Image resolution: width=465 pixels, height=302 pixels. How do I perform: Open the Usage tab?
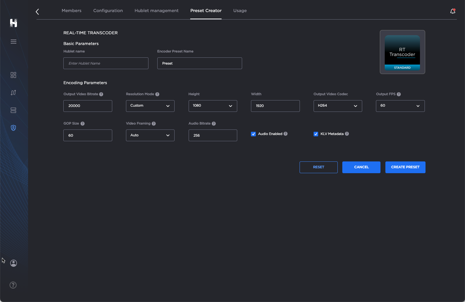tap(240, 10)
